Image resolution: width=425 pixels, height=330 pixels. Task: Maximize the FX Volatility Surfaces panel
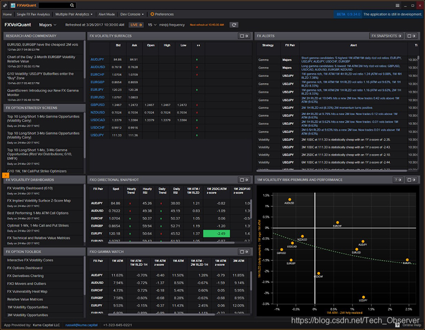pyautogui.click(x=242, y=36)
